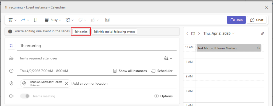Open attendee settings dropdown
This screenshot has height=106, width=273.
(168, 58)
